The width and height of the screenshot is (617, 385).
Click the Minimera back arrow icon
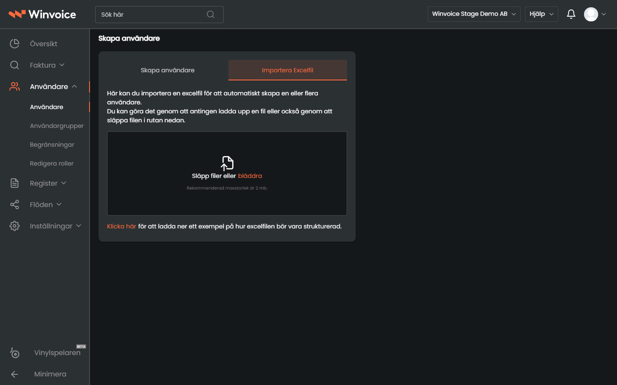pos(15,374)
